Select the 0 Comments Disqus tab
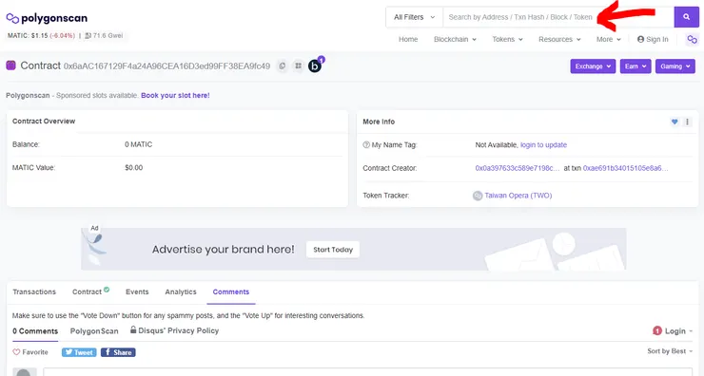Image resolution: width=704 pixels, height=376 pixels. click(x=35, y=331)
